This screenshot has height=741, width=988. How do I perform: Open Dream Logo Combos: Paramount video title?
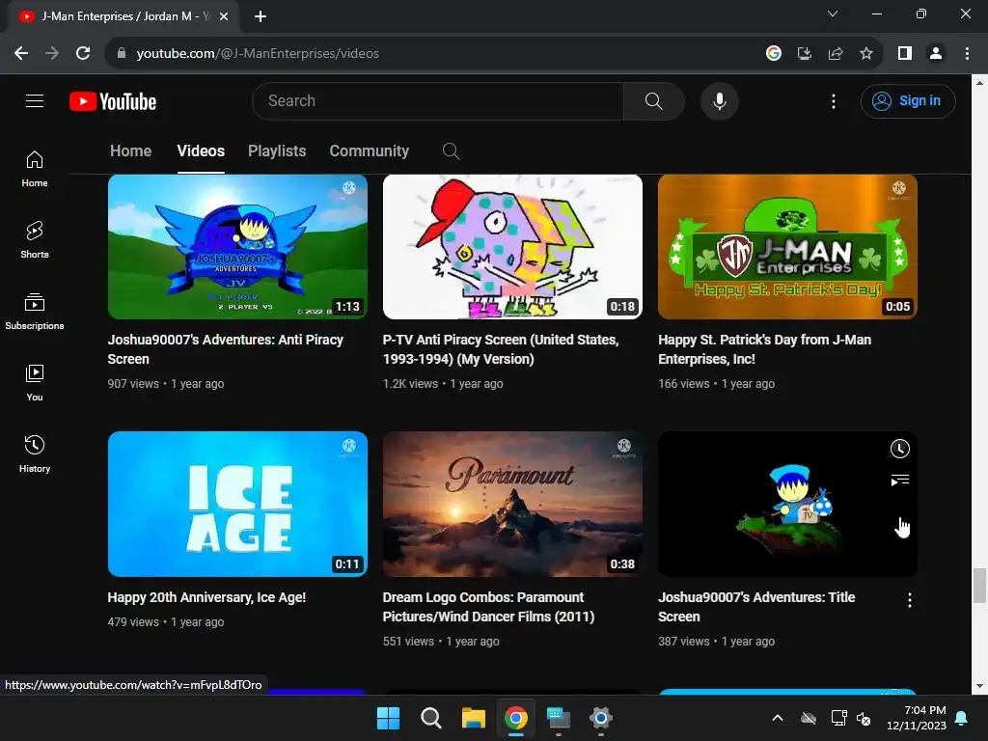pyautogui.click(x=488, y=607)
